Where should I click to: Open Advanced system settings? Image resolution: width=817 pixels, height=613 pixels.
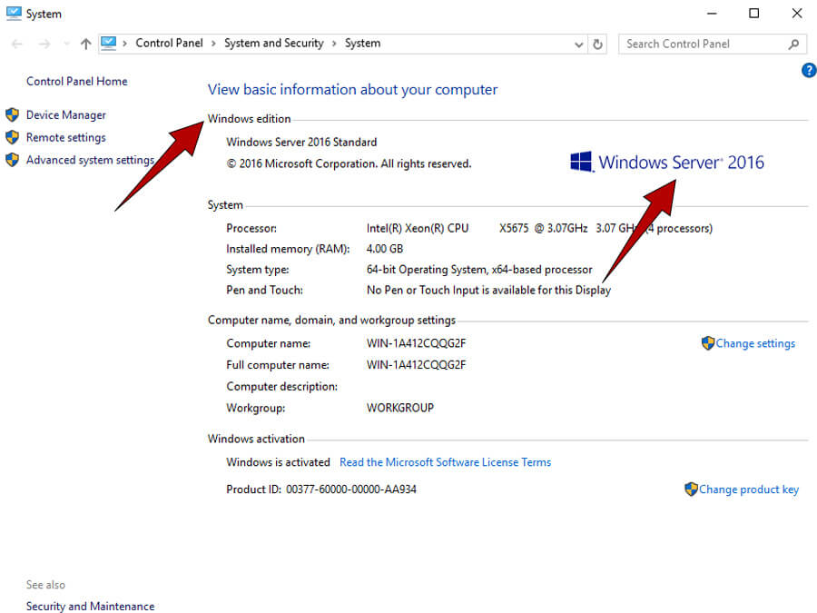pos(90,160)
